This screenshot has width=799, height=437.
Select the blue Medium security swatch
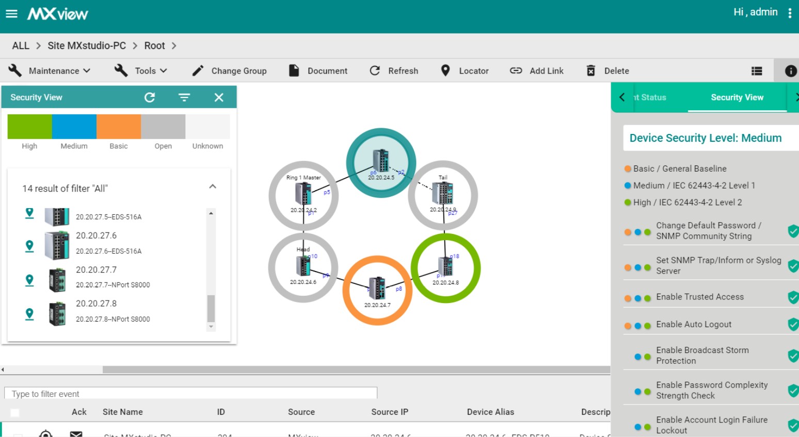click(74, 127)
